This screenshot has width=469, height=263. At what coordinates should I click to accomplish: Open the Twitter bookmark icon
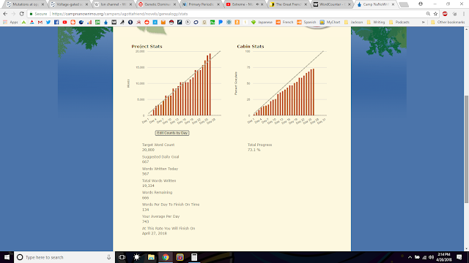pos(48,23)
